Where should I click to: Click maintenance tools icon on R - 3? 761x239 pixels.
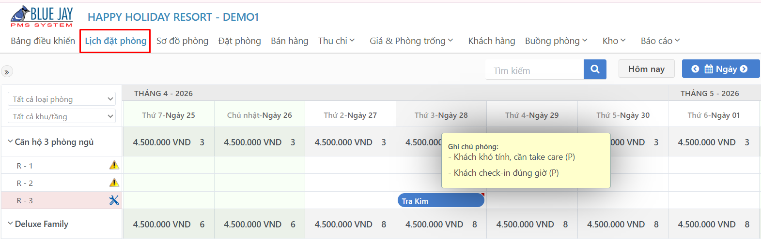tap(114, 200)
